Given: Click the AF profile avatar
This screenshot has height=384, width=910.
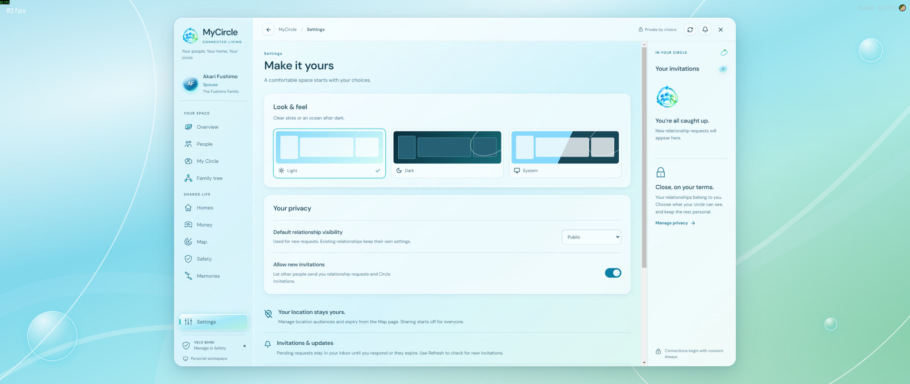Looking at the screenshot, I should point(191,84).
